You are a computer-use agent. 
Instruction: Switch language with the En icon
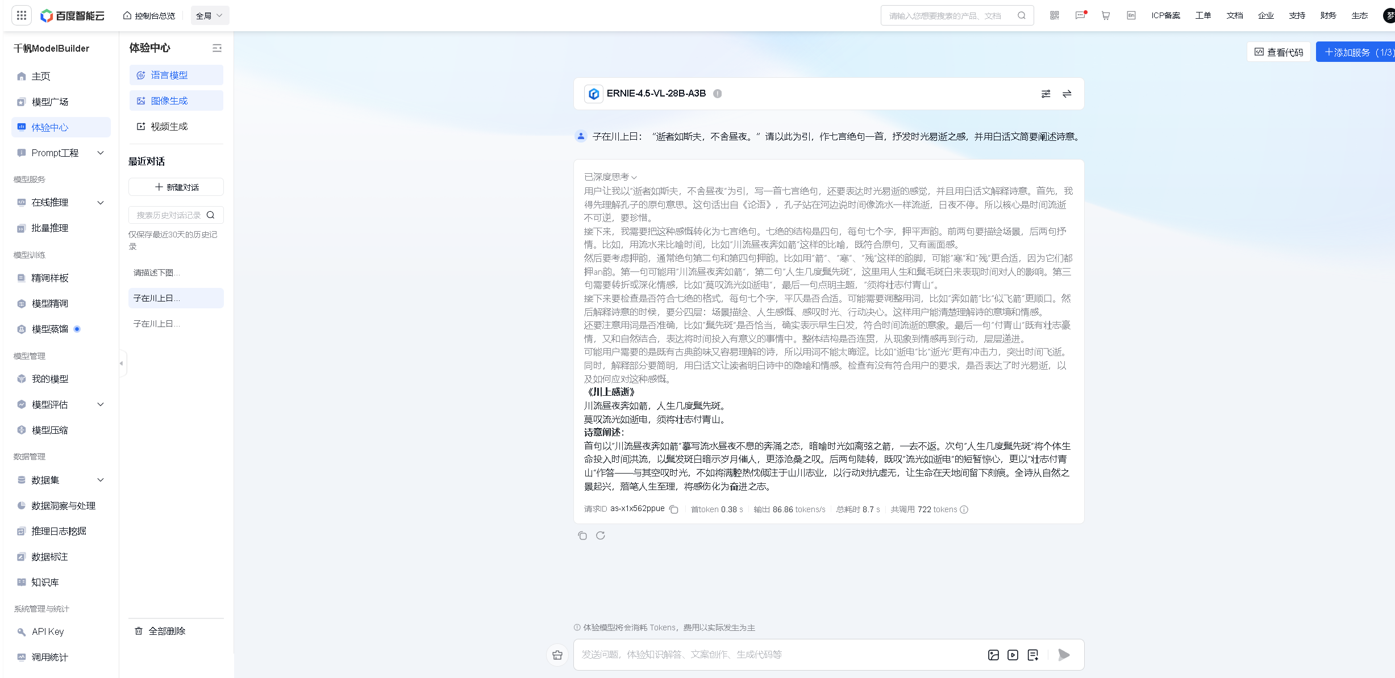1131,15
